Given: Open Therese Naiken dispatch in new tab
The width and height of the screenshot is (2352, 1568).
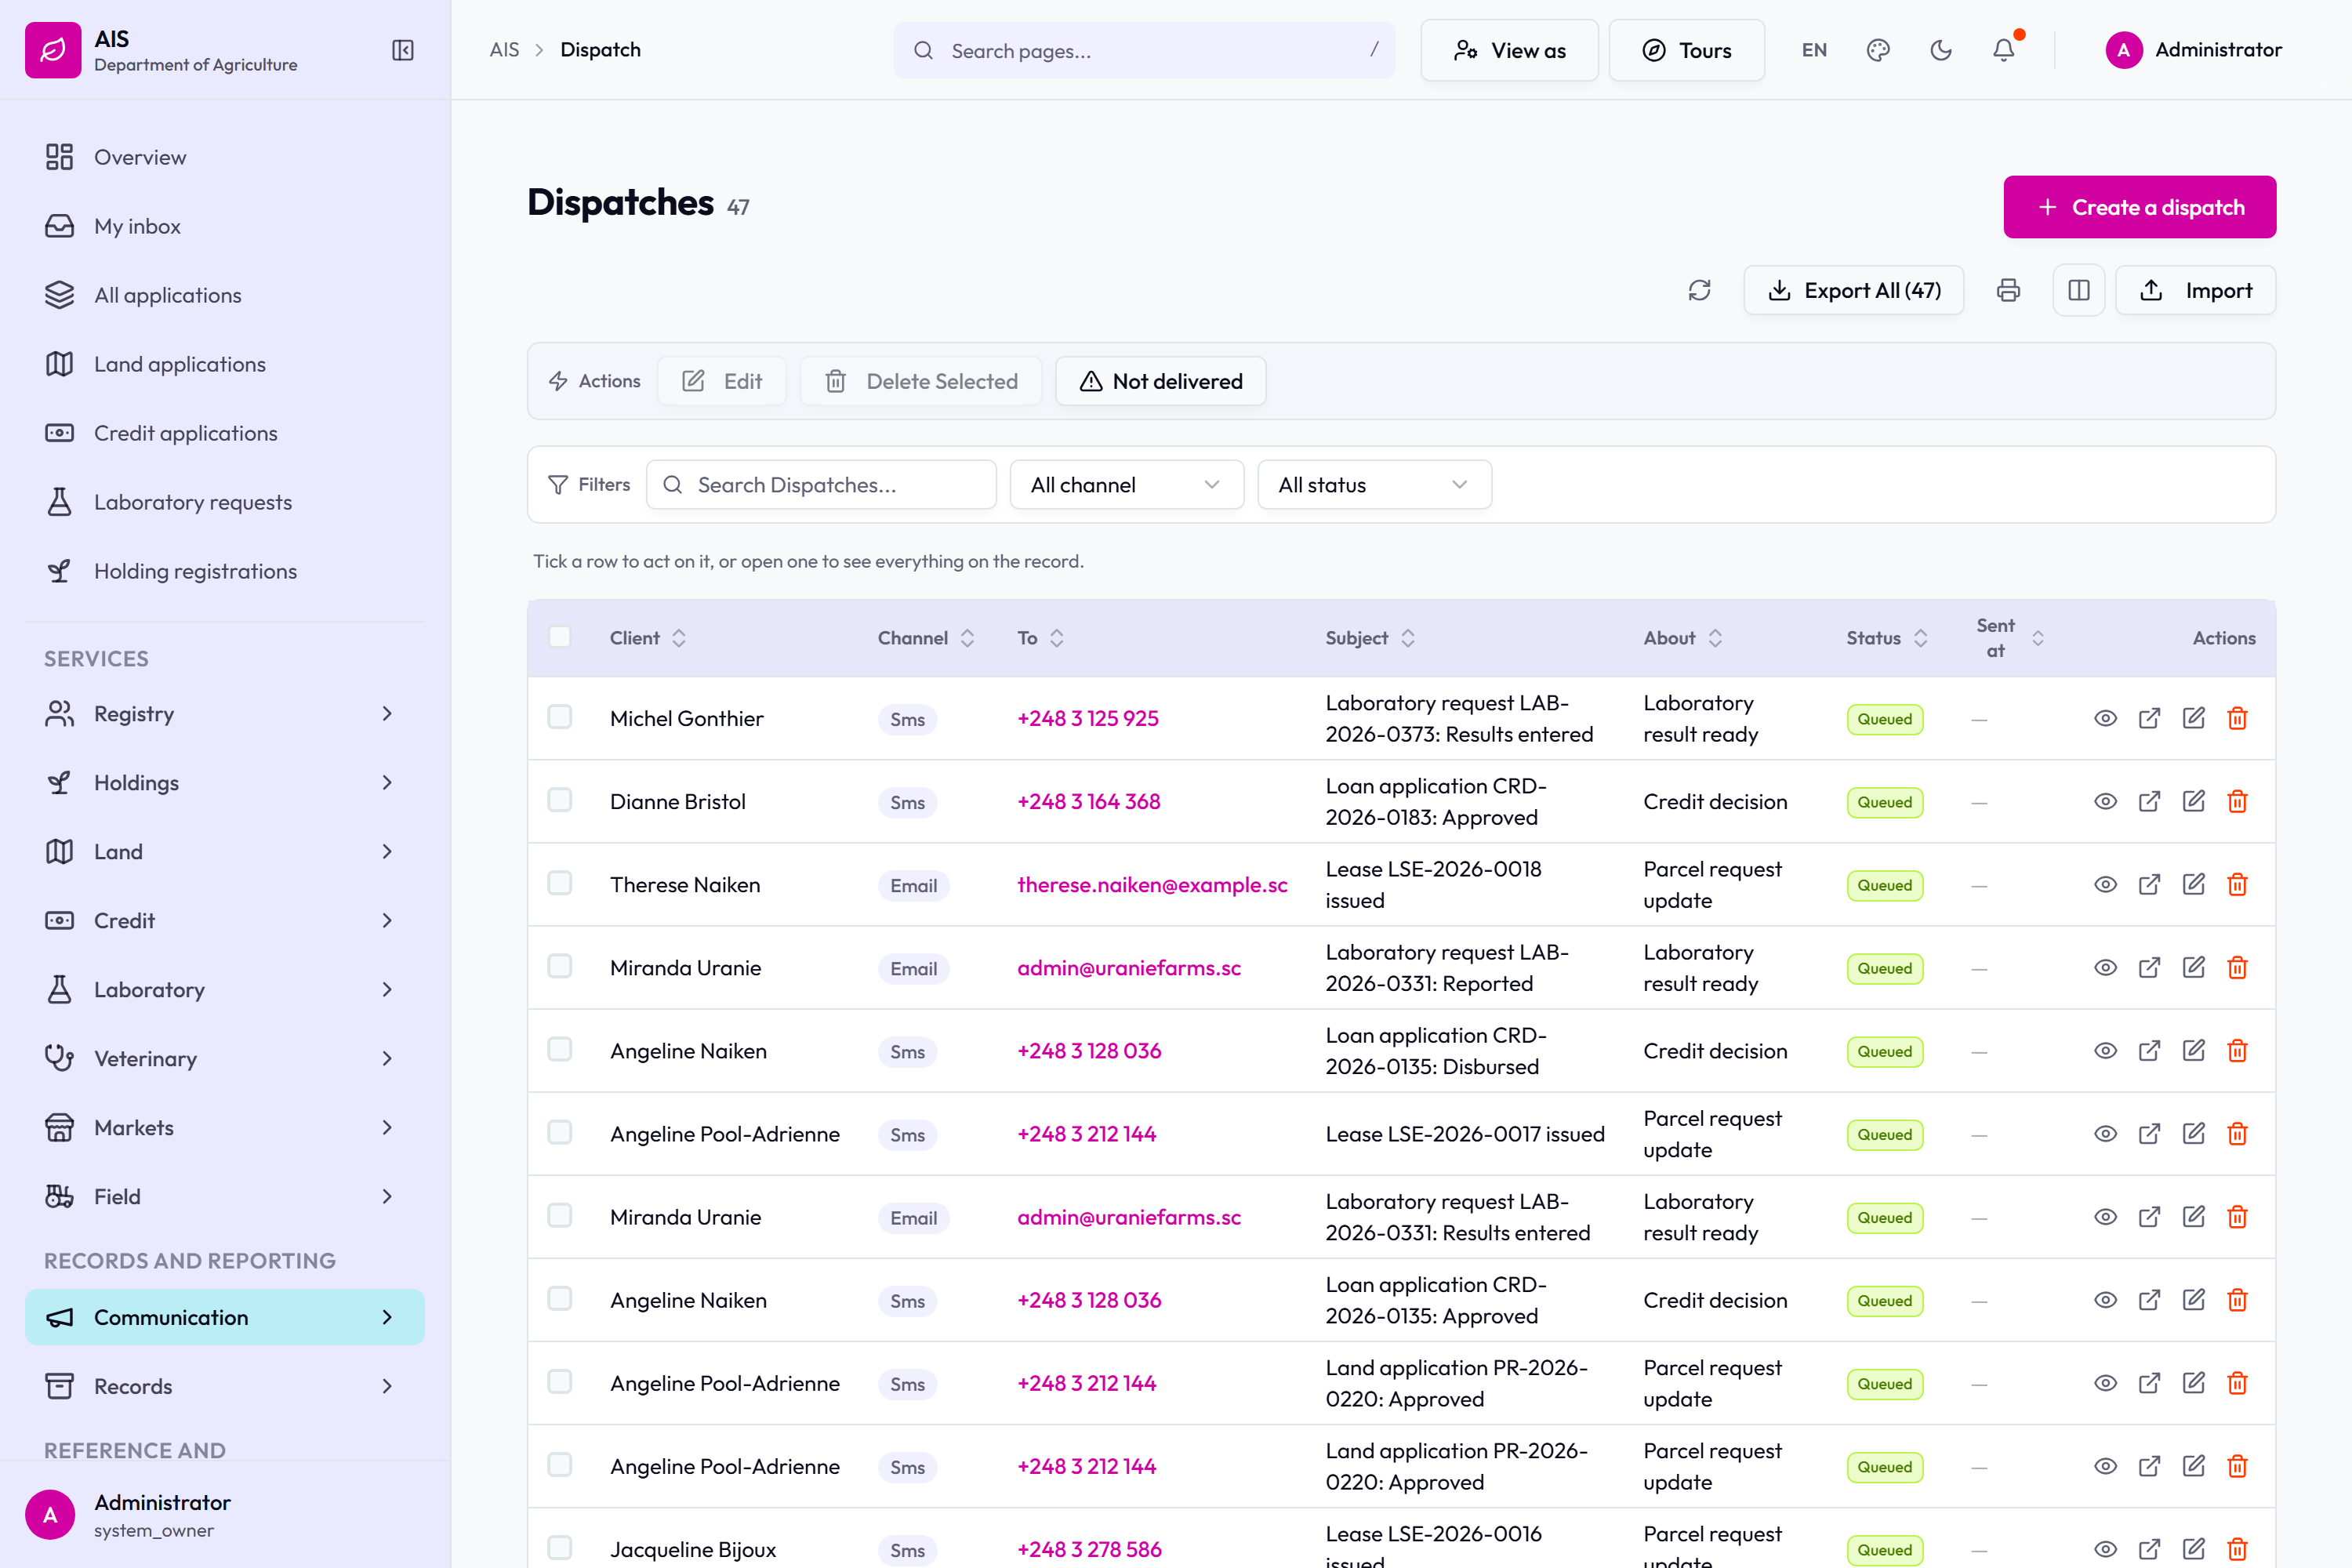Looking at the screenshot, I should [x=2149, y=884].
